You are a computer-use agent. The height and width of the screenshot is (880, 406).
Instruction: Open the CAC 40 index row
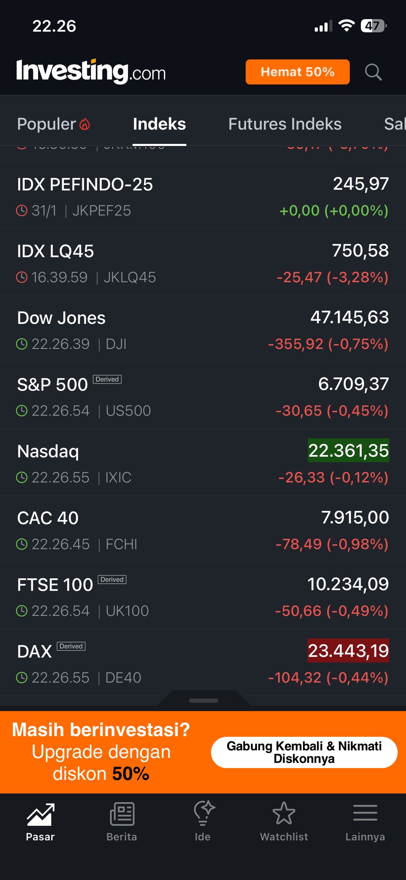coord(203,529)
